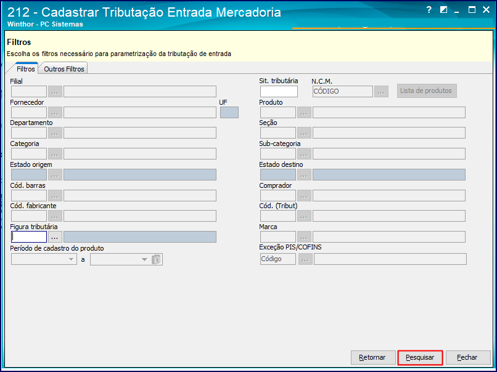Image resolution: width=497 pixels, height=372 pixels.
Task: Click the Categoria code input field
Action: point(29,154)
